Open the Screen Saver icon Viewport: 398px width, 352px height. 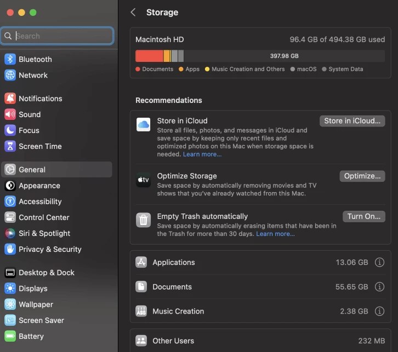(10, 320)
